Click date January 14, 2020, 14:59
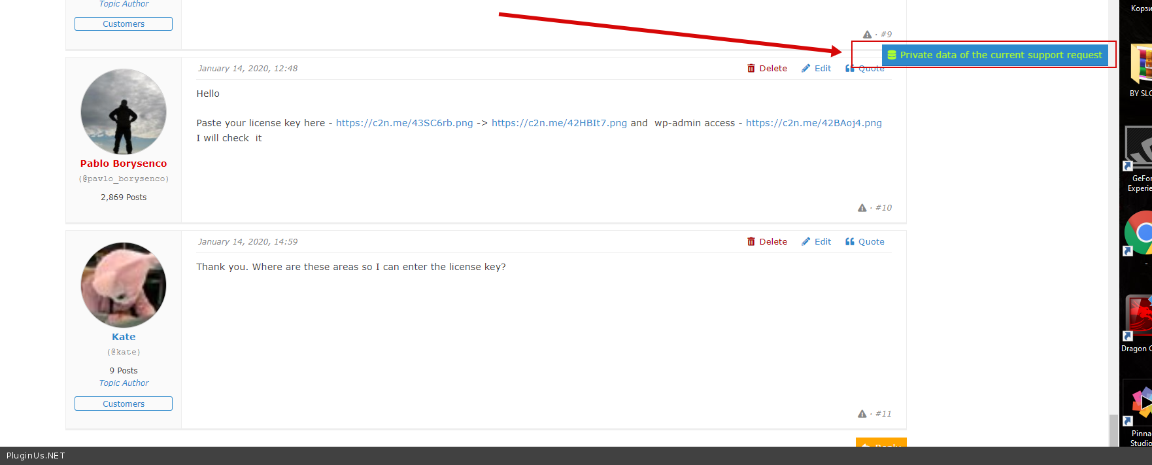Viewport: 1152px width, 465px height. click(x=248, y=241)
